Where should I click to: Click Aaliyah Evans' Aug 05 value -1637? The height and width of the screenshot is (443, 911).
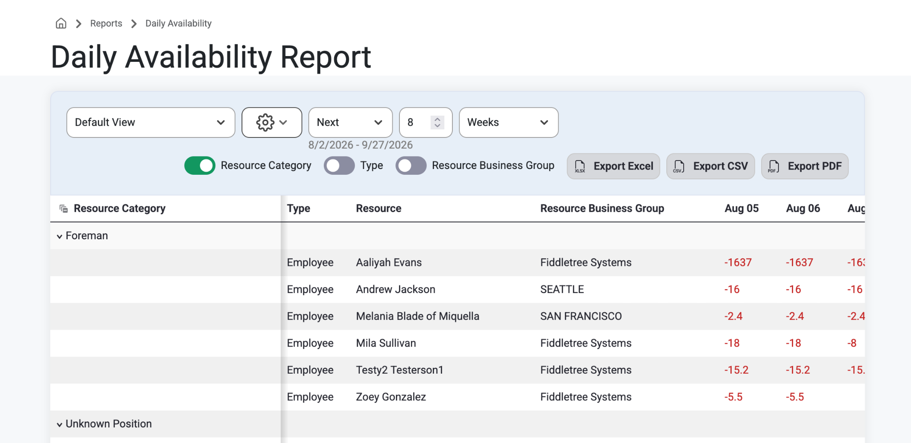738,262
